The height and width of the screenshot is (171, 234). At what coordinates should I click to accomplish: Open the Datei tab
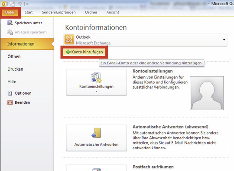[10, 13]
